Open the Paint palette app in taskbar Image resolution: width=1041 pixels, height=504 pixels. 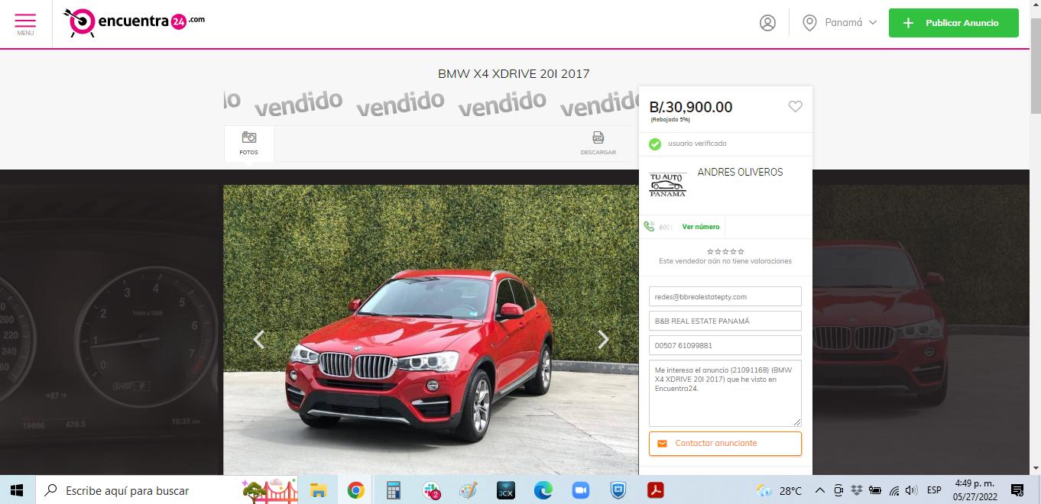(x=468, y=490)
